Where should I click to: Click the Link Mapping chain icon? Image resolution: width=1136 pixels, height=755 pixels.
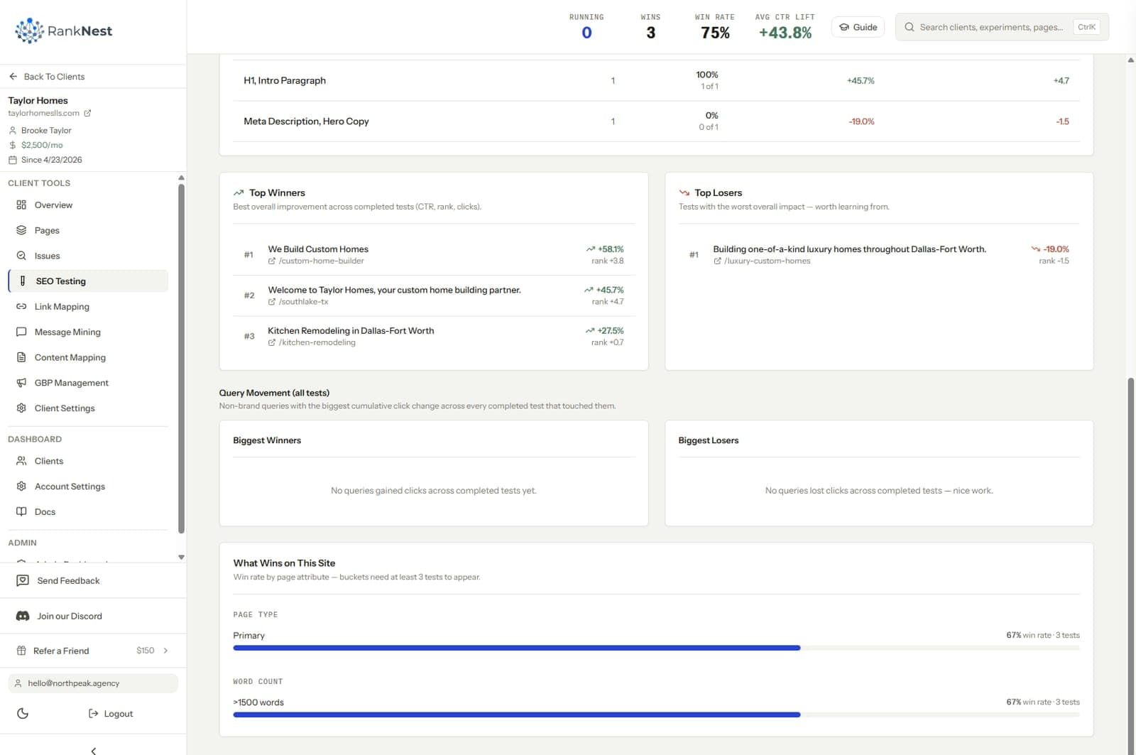21,307
